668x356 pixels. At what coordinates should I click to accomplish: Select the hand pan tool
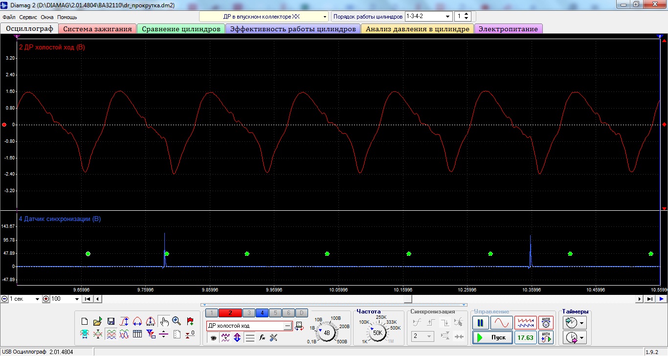pyautogui.click(x=164, y=322)
